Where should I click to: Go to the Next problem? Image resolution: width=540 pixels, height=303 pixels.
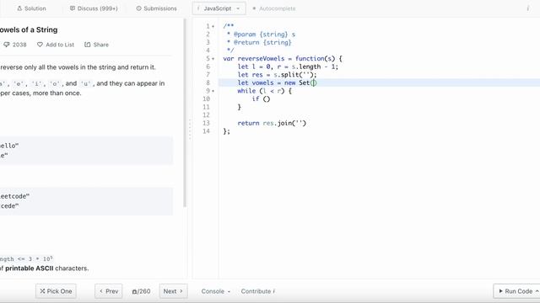point(173,291)
